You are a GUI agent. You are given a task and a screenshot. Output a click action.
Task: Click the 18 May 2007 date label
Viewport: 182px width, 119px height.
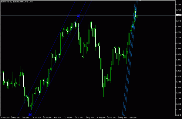5,117
